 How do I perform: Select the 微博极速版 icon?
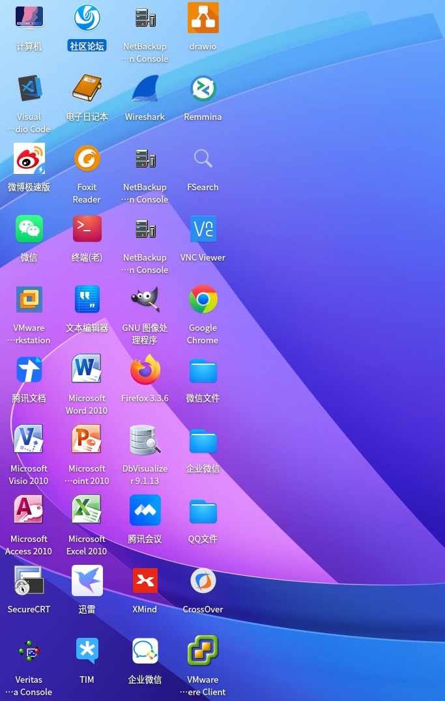pyautogui.click(x=29, y=158)
